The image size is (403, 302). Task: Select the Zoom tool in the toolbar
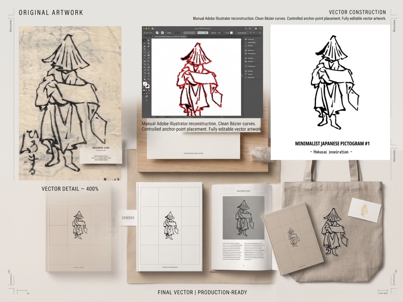pyautogui.click(x=149, y=79)
